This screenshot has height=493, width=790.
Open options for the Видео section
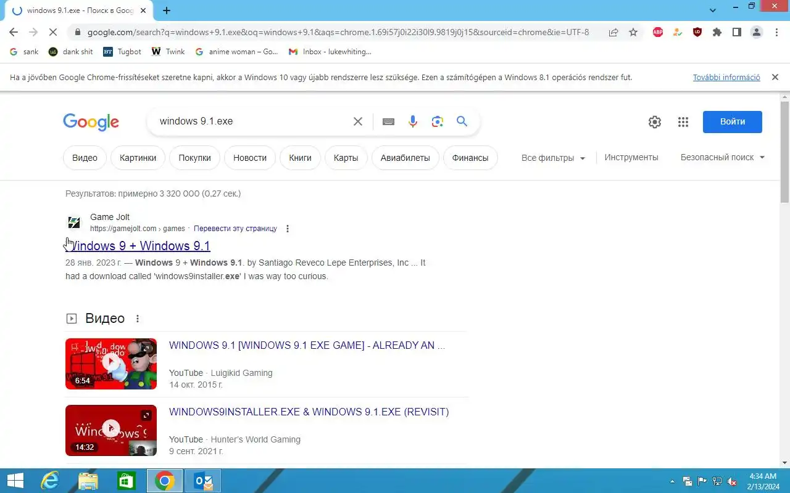[x=138, y=319]
